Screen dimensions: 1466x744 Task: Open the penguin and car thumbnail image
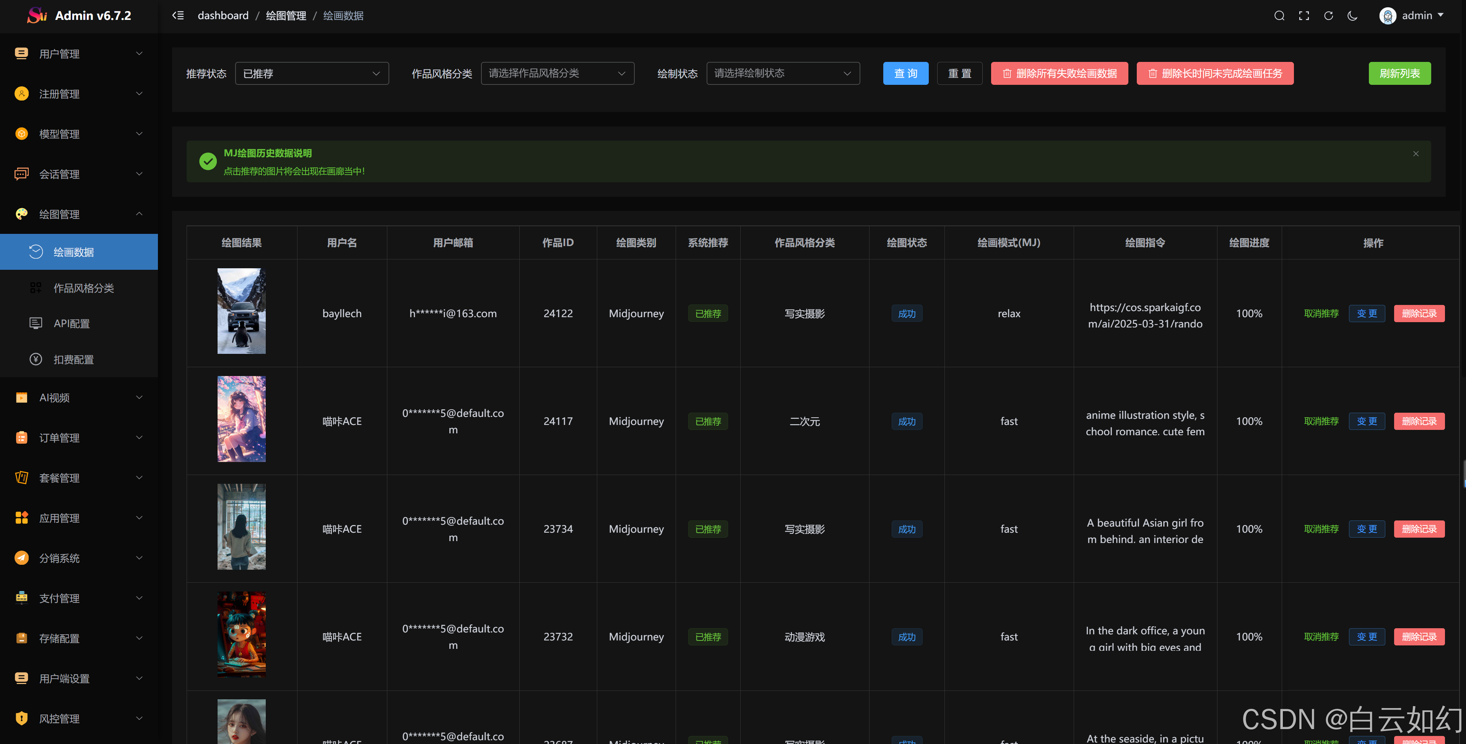(x=241, y=311)
